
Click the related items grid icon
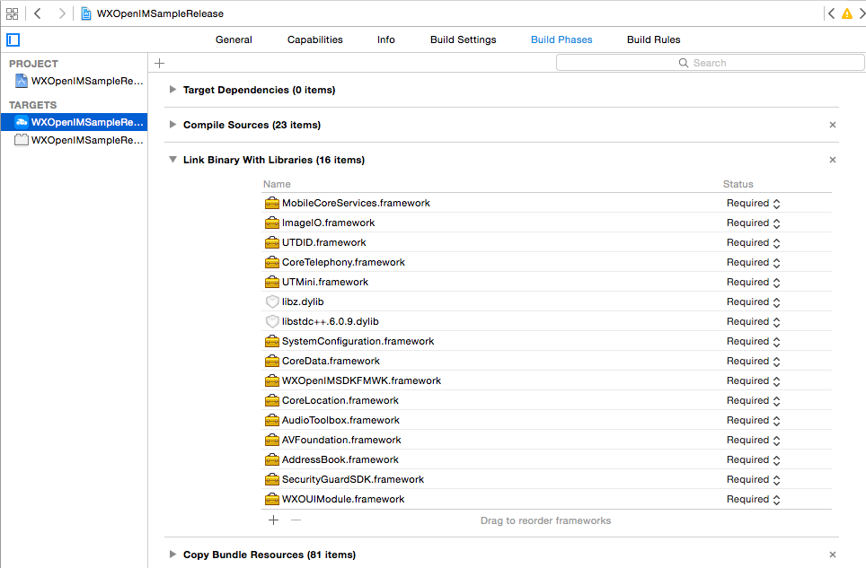click(13, 13)
